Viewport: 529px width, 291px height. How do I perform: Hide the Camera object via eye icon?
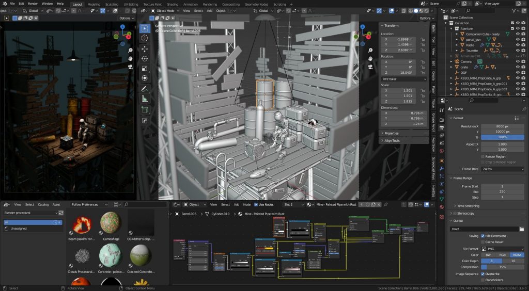pyautogui.click(x=518, y=61)
